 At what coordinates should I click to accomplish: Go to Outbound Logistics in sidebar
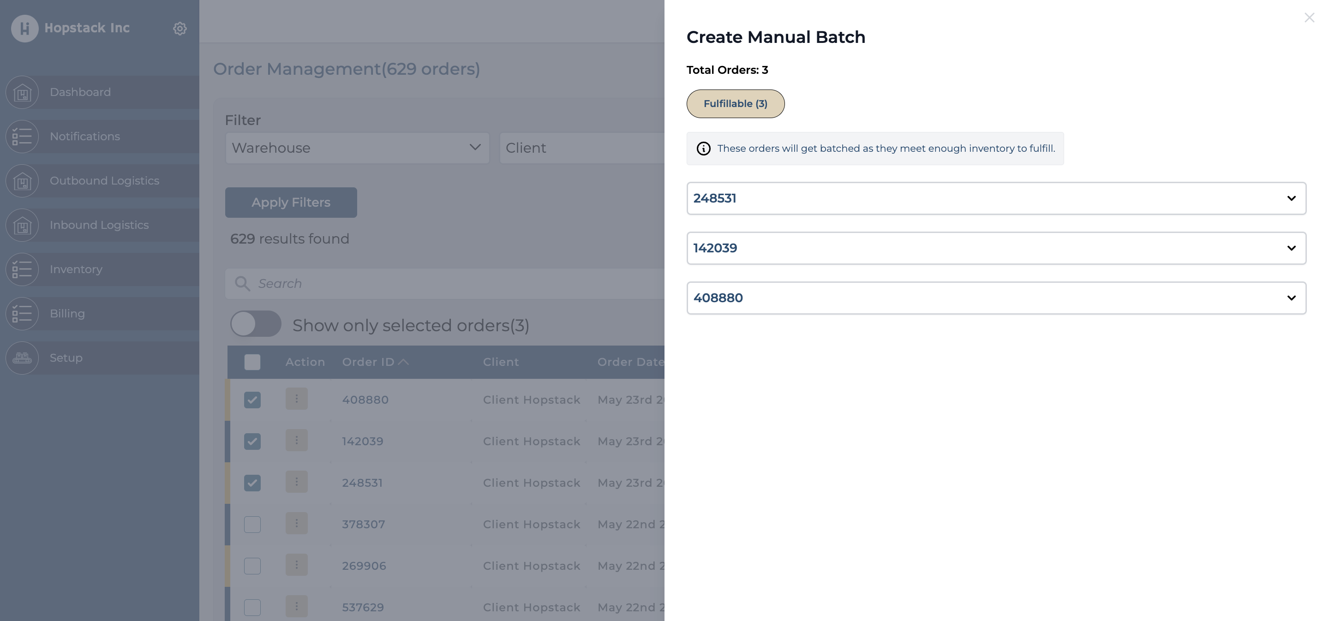click(x=104, y=181)
